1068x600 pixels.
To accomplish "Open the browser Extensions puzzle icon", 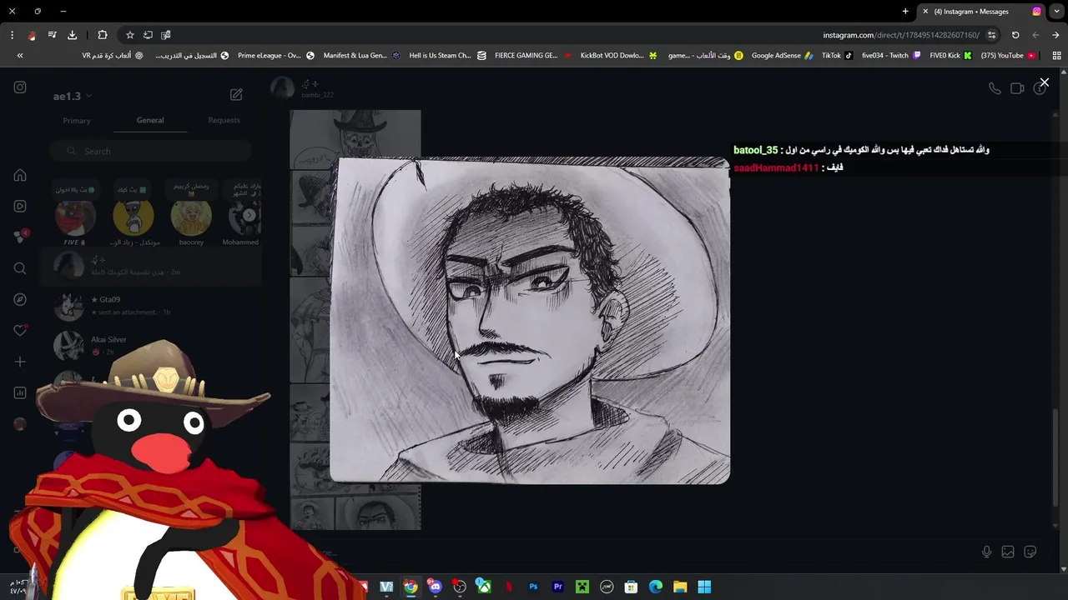I will 103,35.
